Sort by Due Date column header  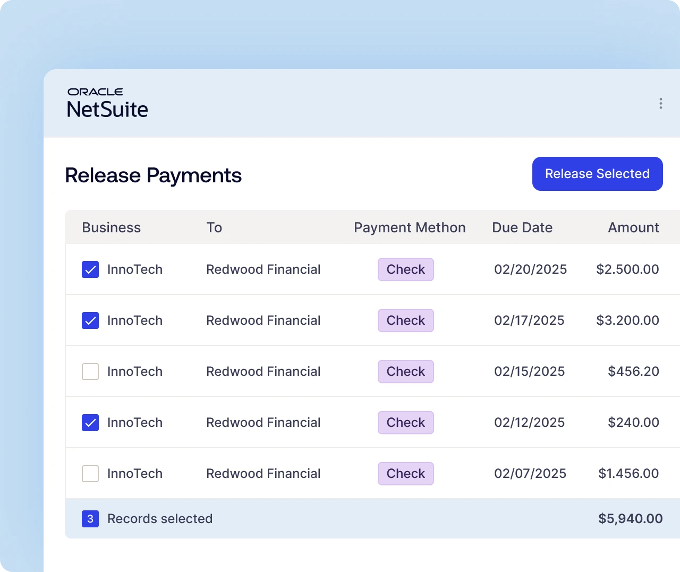tap(522, 228)
